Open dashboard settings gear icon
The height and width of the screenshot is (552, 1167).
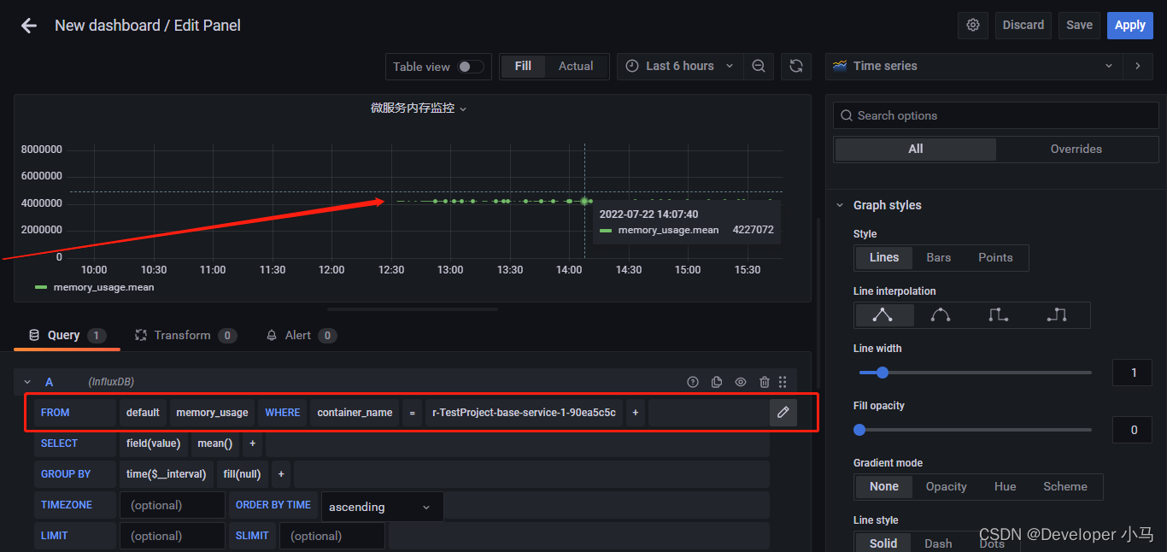click(x=973, y=25)
